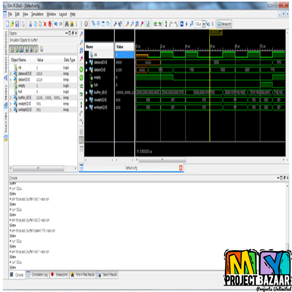Expand writeptr[2:0] signal in waveform Name column
292x292 pixels.
click(x=87, y=107)
